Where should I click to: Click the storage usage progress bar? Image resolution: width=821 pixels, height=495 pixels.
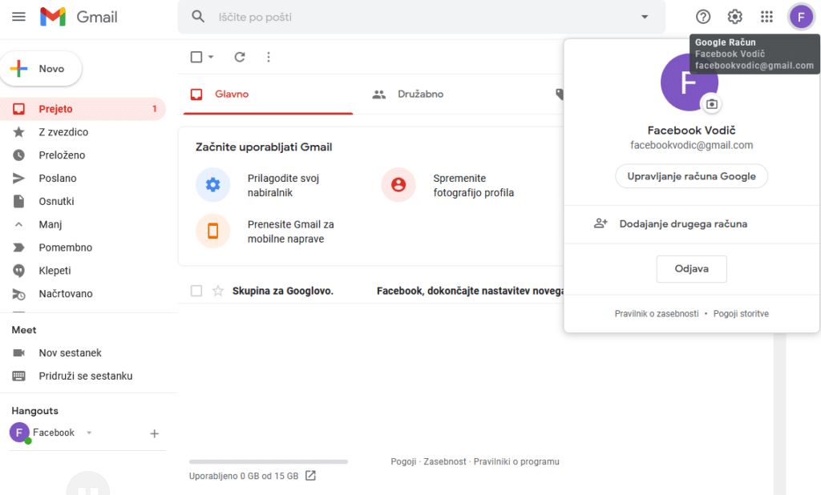(x=268, y=461)
